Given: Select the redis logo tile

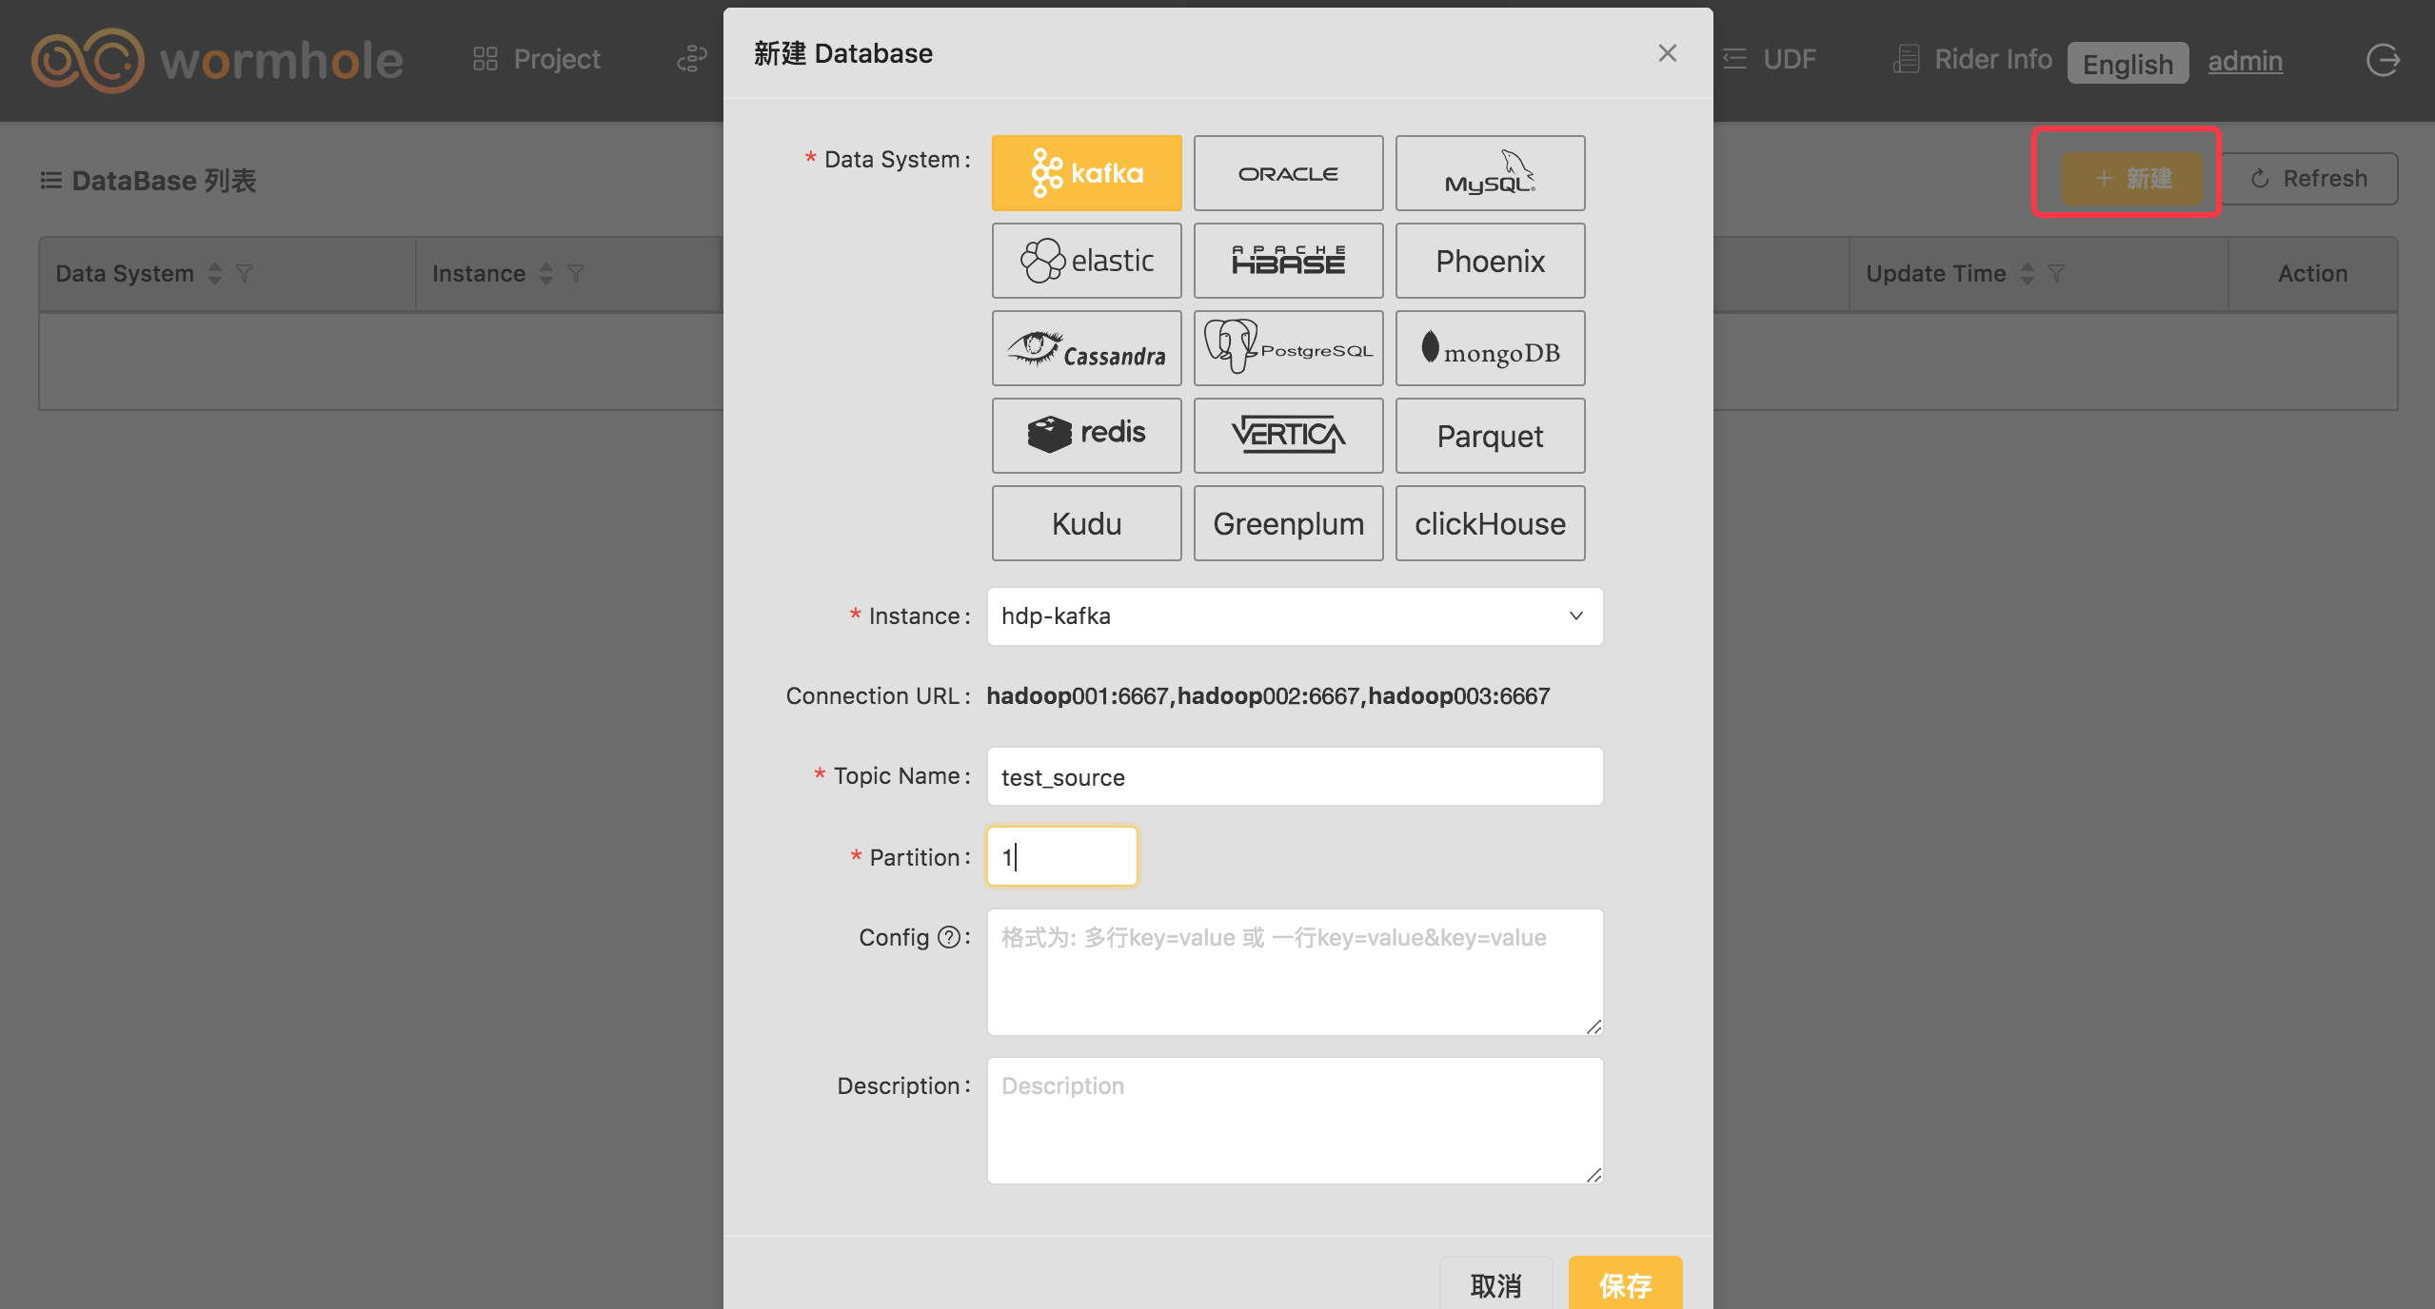Looking at the screenshot, I should (1086, 436).
